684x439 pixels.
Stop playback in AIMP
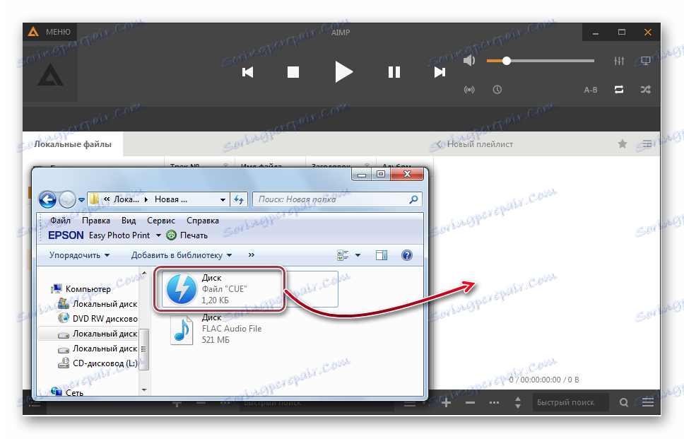point(293,72)
